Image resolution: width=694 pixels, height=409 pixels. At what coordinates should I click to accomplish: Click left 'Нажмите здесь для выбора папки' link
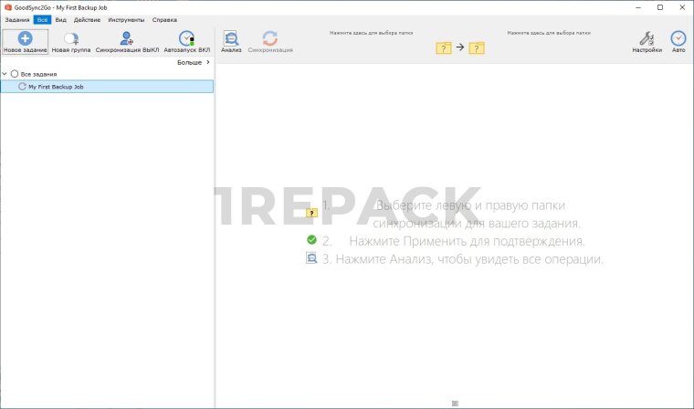pos(371,32)
